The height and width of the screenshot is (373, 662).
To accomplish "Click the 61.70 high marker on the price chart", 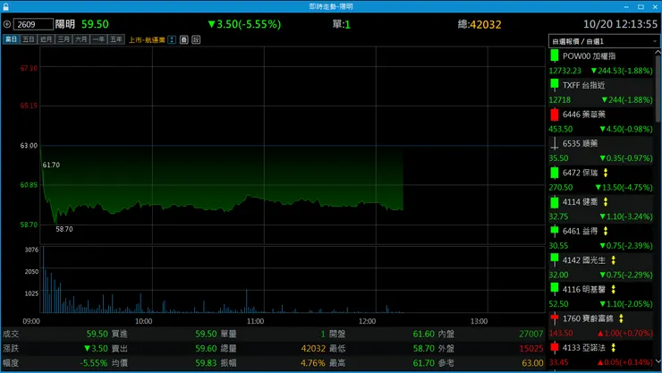I will tap(51, 165).
